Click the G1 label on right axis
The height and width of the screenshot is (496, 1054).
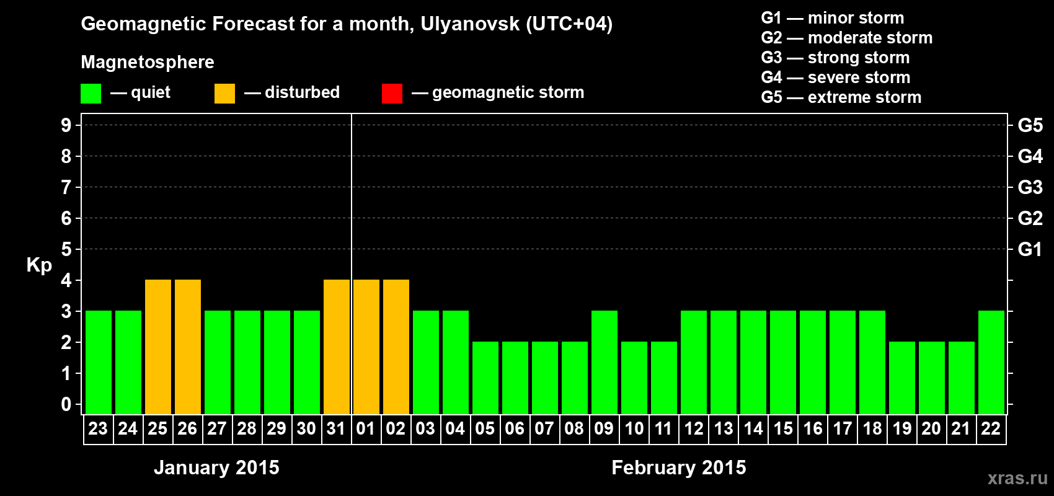click(x=1030, y=249)
